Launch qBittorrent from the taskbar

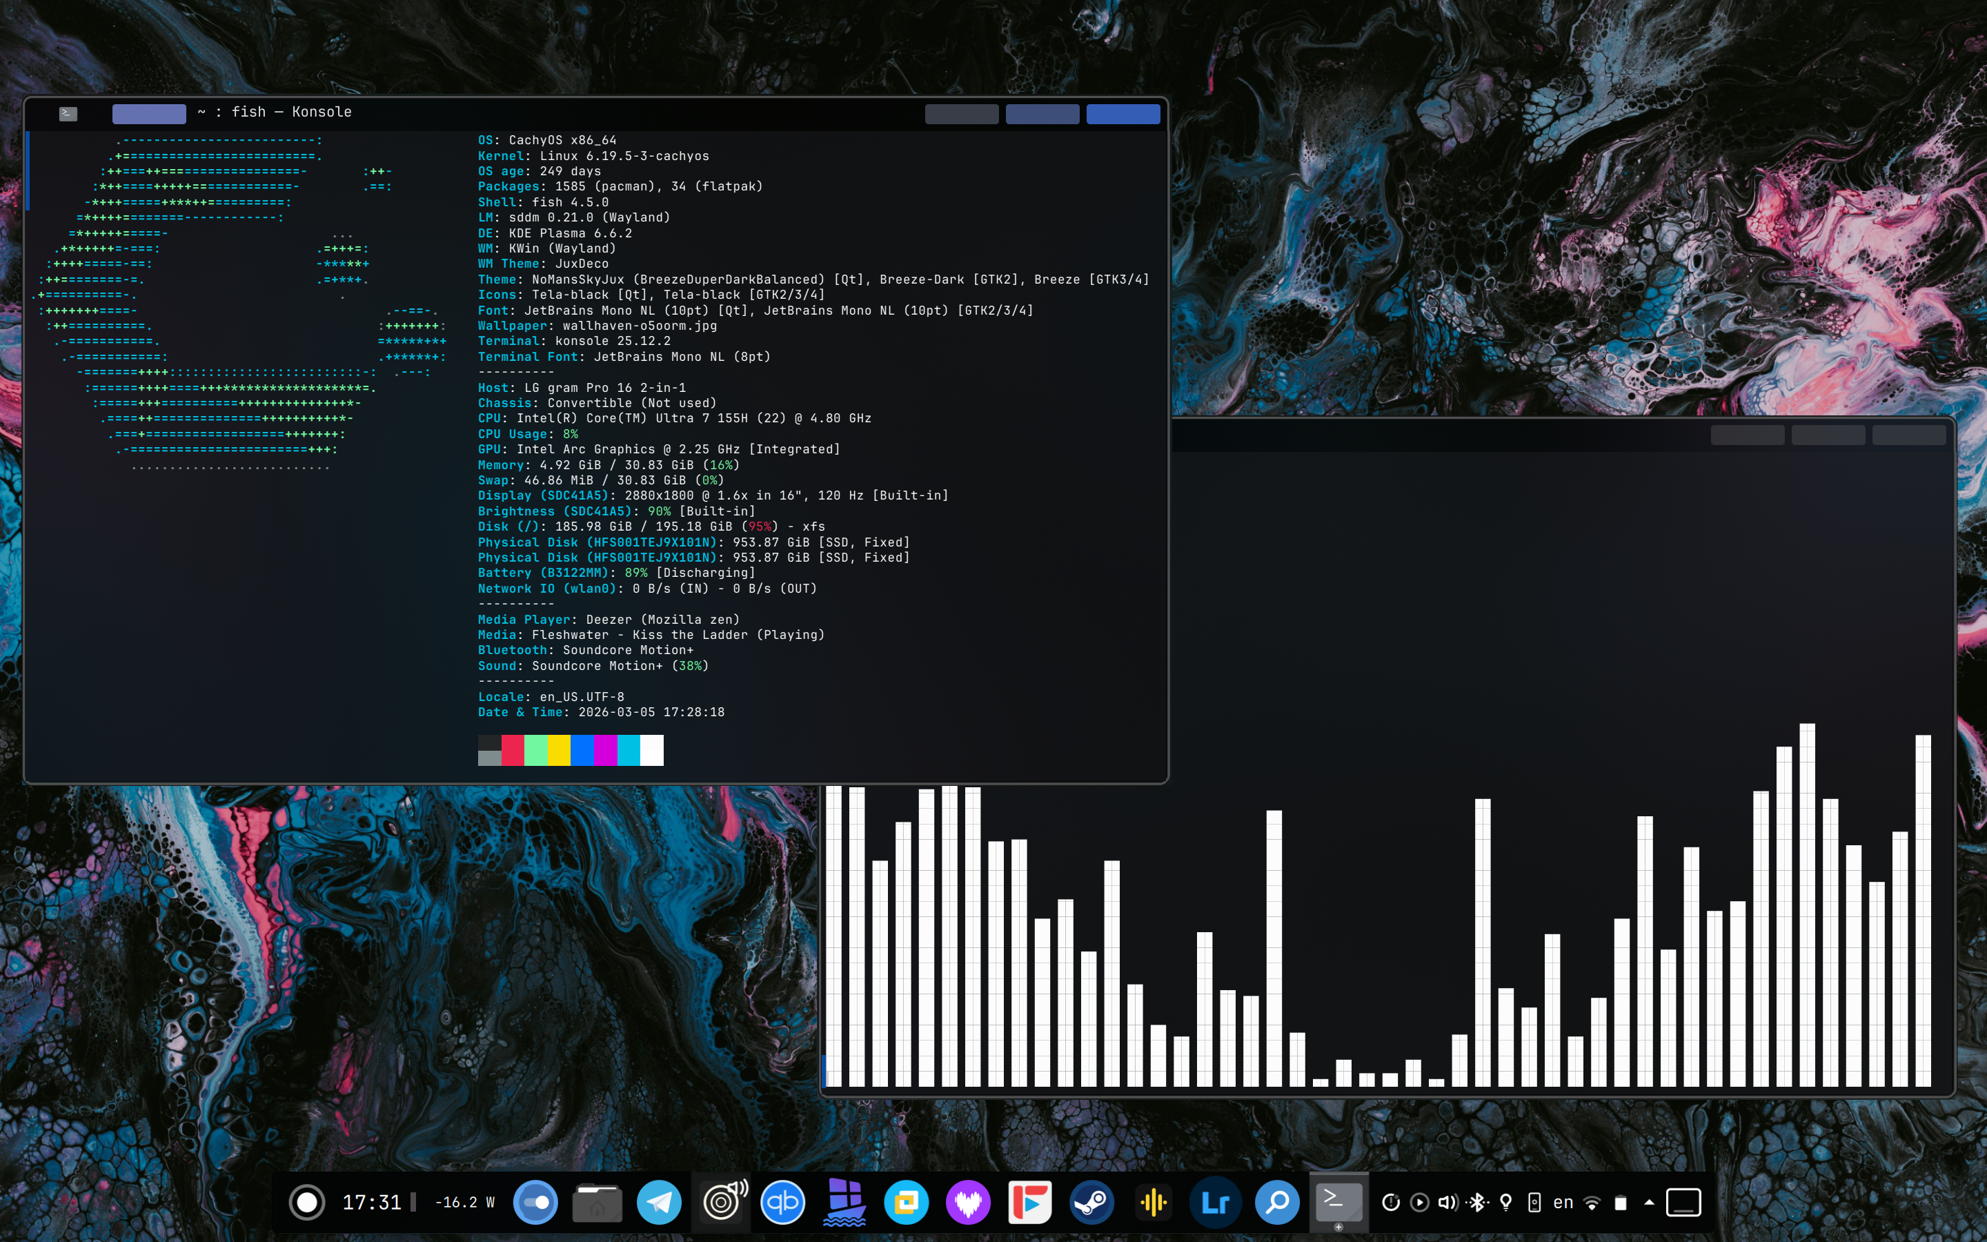782,1203
